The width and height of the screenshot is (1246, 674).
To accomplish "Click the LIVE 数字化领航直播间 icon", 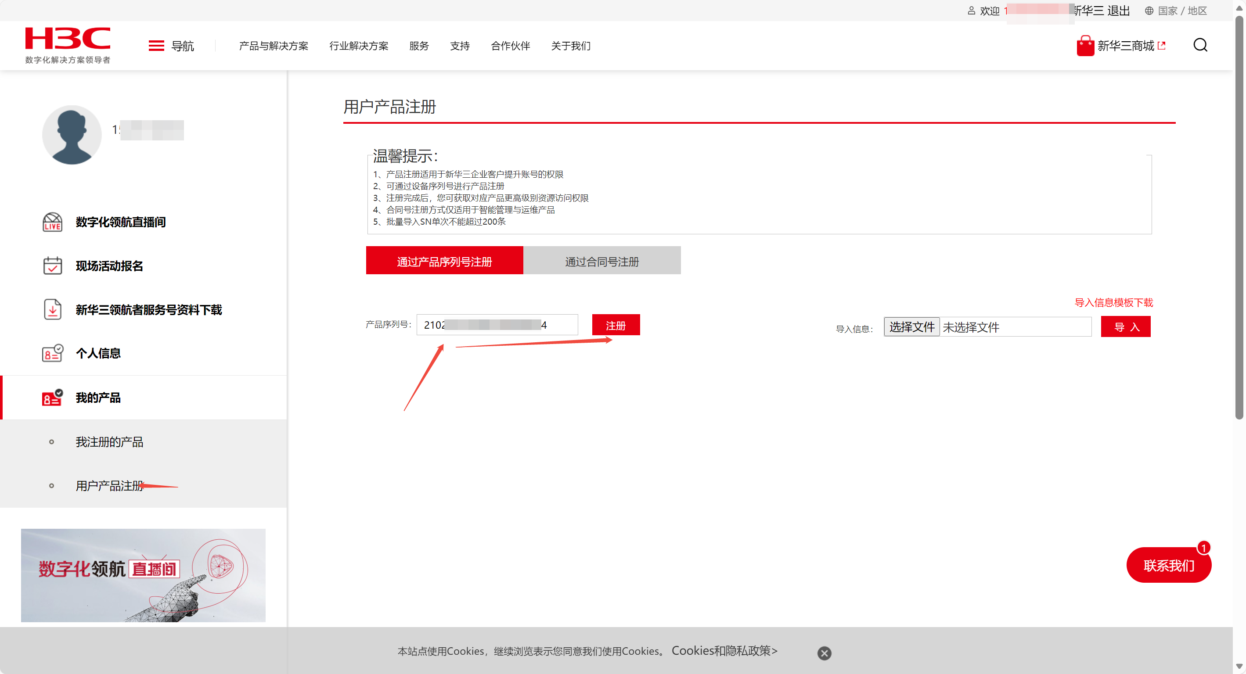I will pyautogui.click(x=52, y=222).
